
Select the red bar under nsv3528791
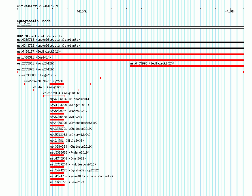coord(57,132)
